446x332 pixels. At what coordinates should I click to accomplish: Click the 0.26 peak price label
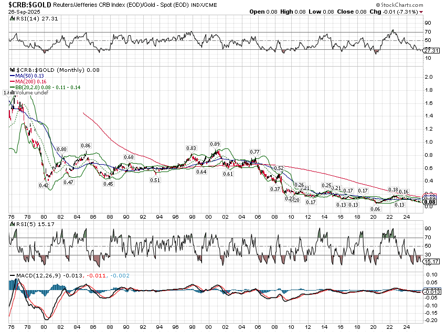coord(299,185)
